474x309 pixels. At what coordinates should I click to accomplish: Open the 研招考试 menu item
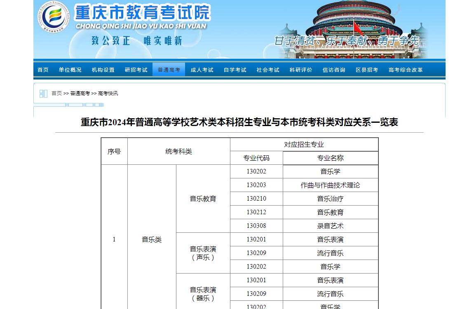coord(136,70)
